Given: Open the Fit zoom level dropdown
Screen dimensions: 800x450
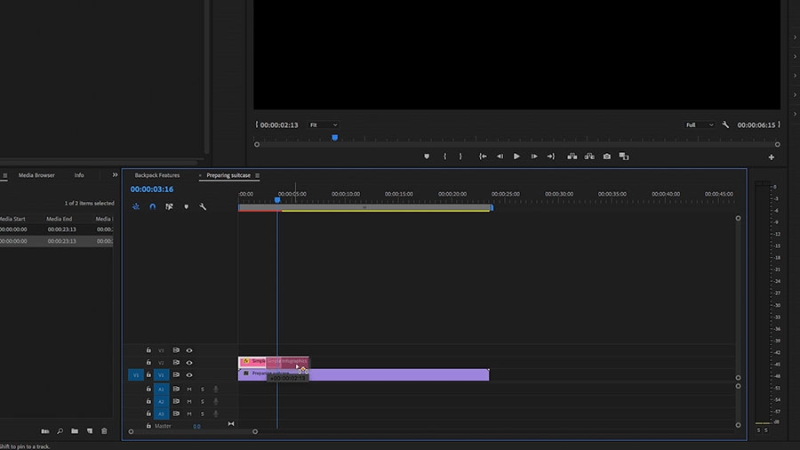Looking at the screenshot, I should coord(323,125).
